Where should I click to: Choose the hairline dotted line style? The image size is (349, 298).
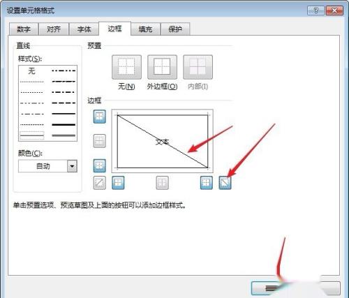32,82
